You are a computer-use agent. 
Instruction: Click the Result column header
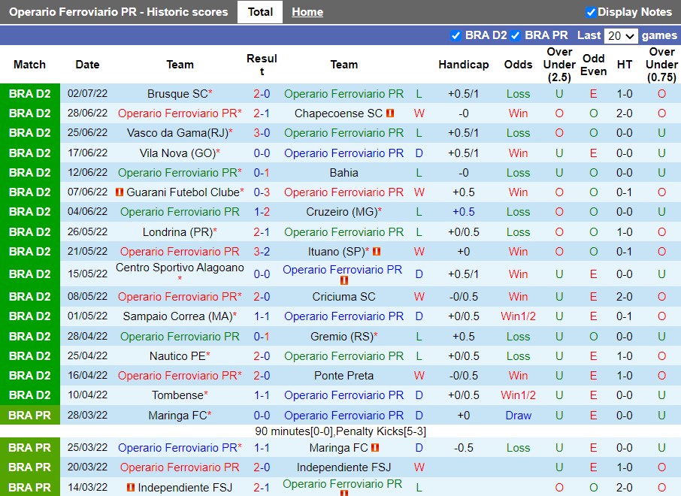[x=262, y=65]
